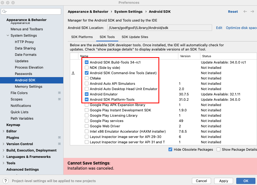Viewport: 257px width, 185px height.
Task: Open Keymap settings
Action: click(13, 125)
